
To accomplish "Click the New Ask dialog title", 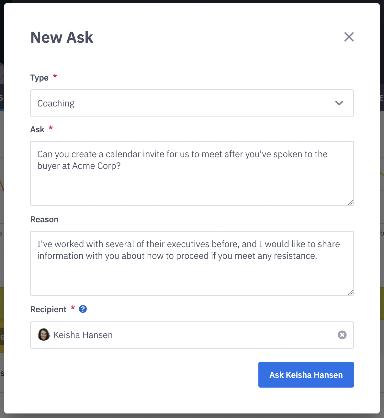I will (x=62, y=37).
